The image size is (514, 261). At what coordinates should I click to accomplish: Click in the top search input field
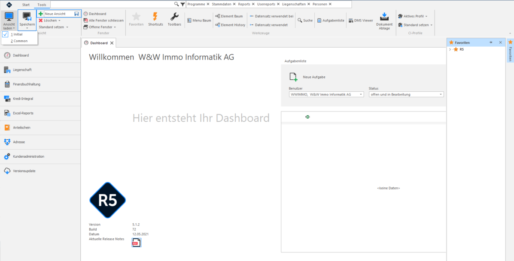click(112, 4)
